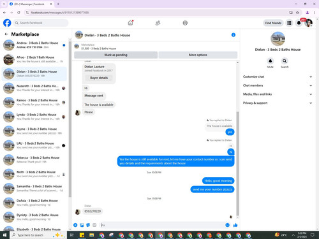The image size is (319, 239).
Task: Expand the Chat members section
Action: point(278,85)
